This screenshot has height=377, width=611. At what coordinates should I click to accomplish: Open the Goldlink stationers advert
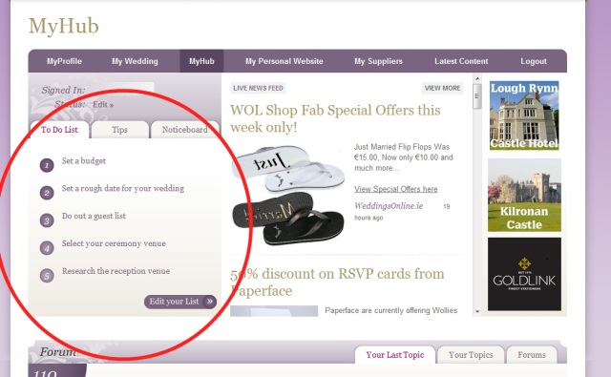(x=524, y=274)
